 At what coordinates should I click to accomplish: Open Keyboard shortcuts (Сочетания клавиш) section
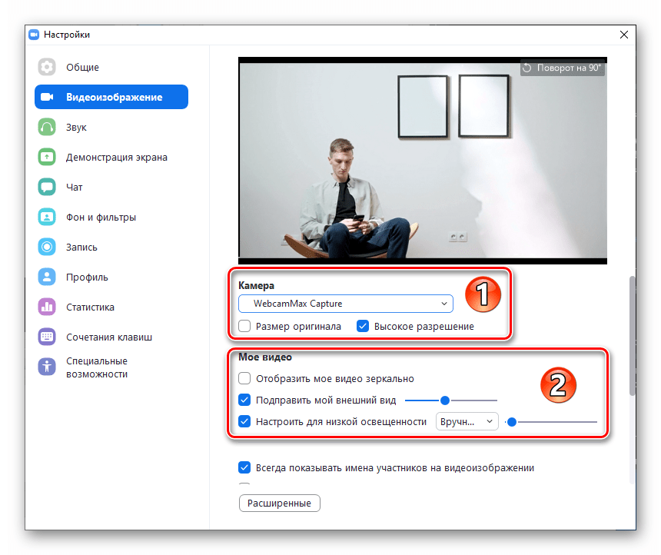(108, 337)
